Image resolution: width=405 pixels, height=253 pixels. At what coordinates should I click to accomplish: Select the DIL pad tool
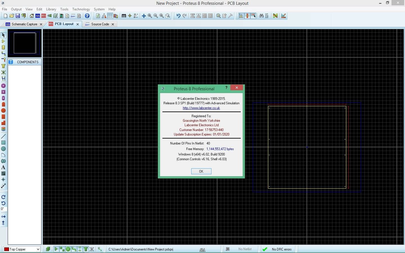[x=3, y=98]
